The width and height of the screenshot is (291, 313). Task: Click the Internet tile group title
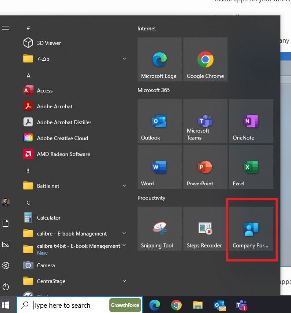click(146, 29)
